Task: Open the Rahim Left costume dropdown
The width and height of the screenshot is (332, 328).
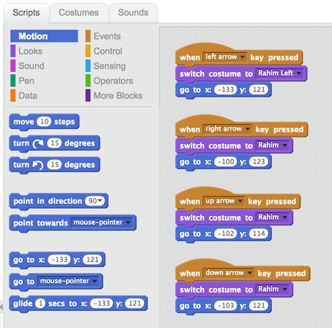Action: [x=279, y=73]
